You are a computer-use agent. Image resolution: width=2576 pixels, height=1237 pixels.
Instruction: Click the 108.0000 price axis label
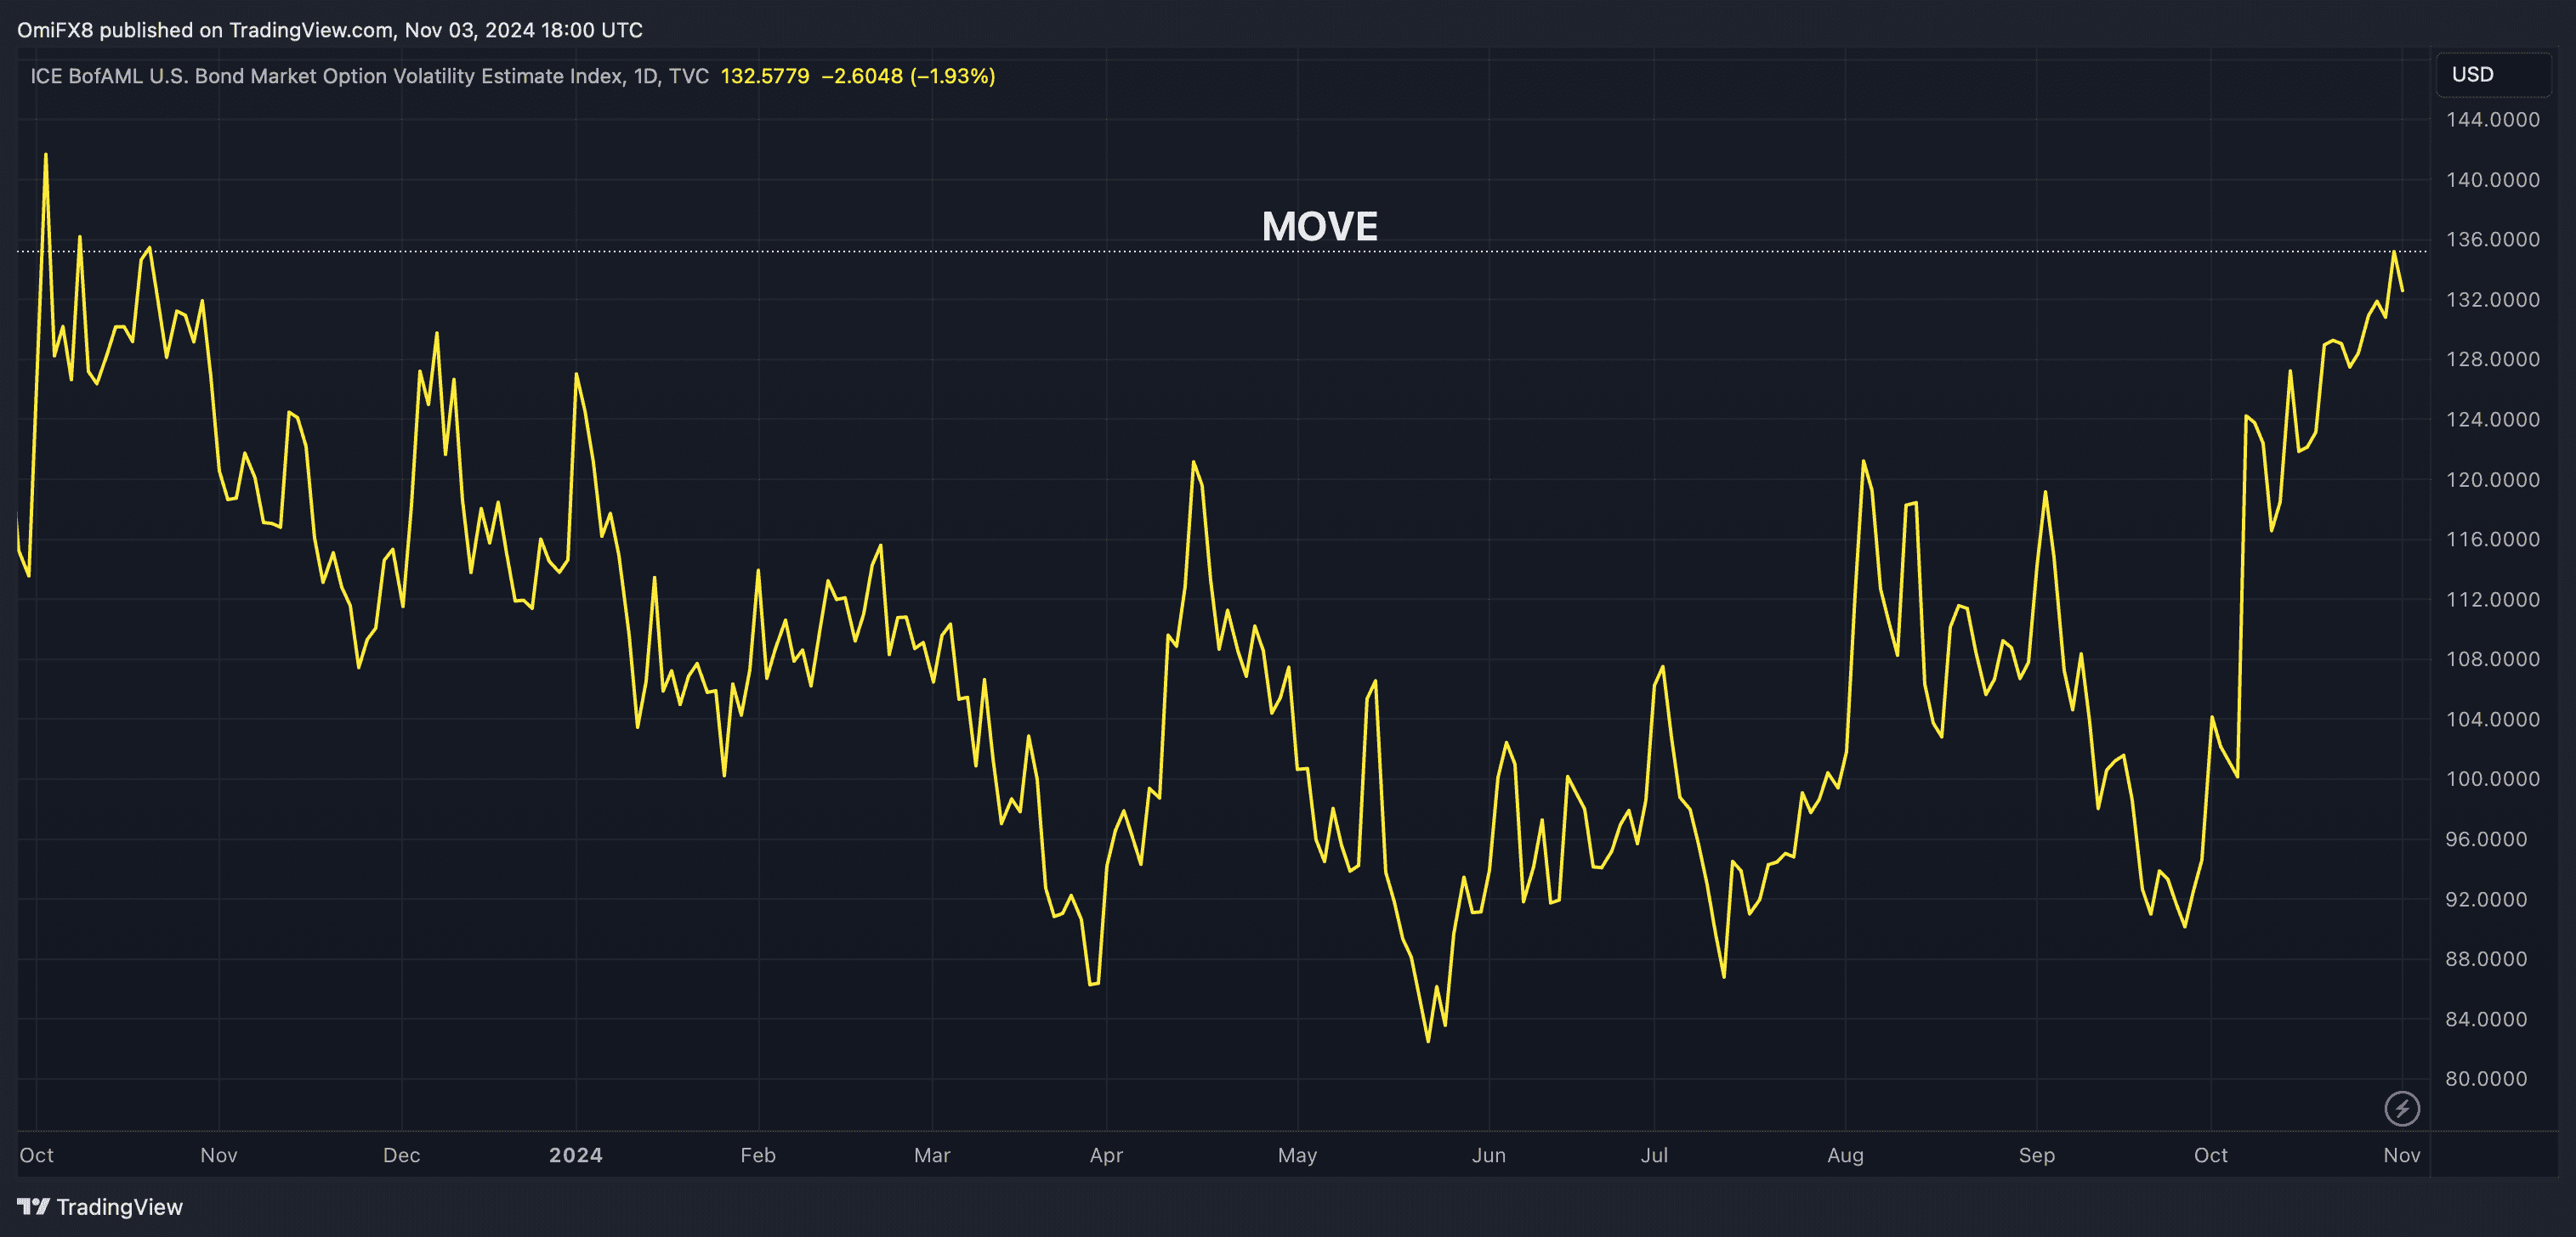point(2492,658)
